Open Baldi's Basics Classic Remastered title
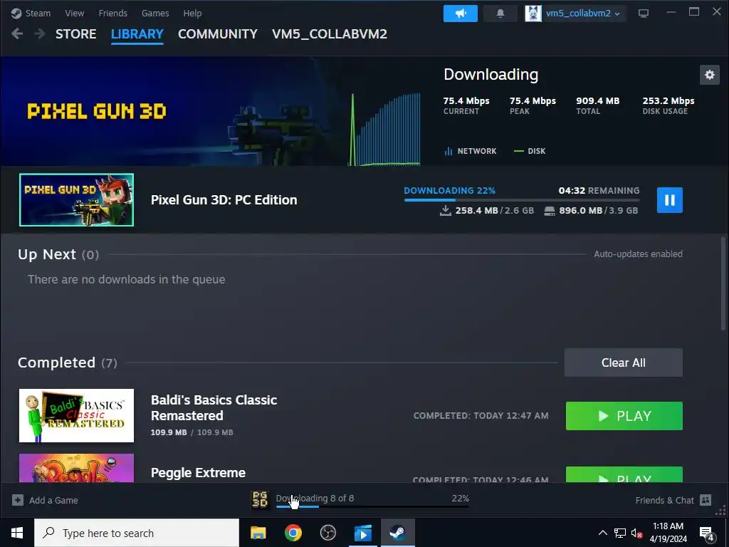This screenshot has width=729, height=547. tap(214, 408)
